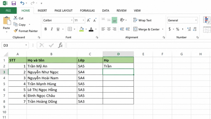211x119 pixels.
Task: Open the FILE tab
Action: tap(8, 11)
